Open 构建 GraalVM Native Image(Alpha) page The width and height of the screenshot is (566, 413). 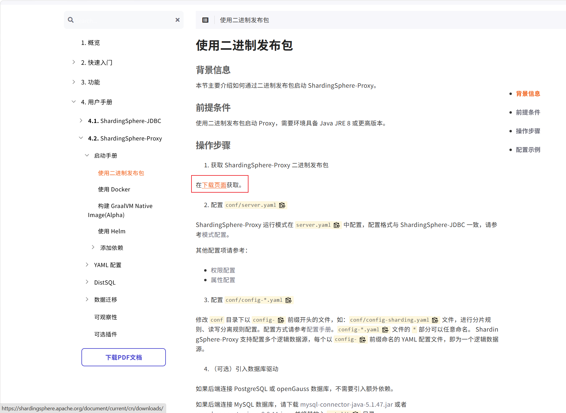[x=120, y=210]
